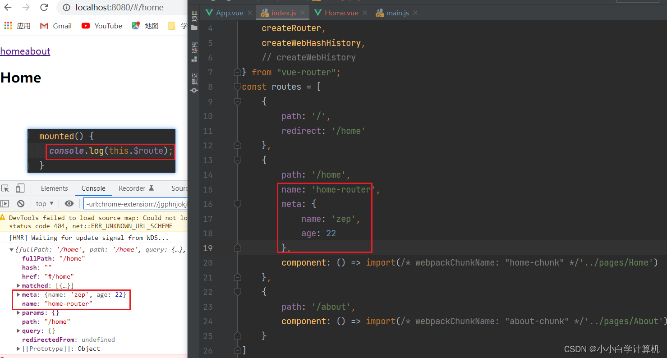Open the Sources DevTools tab
Screen dimensions: 667x358
point(179,188)
